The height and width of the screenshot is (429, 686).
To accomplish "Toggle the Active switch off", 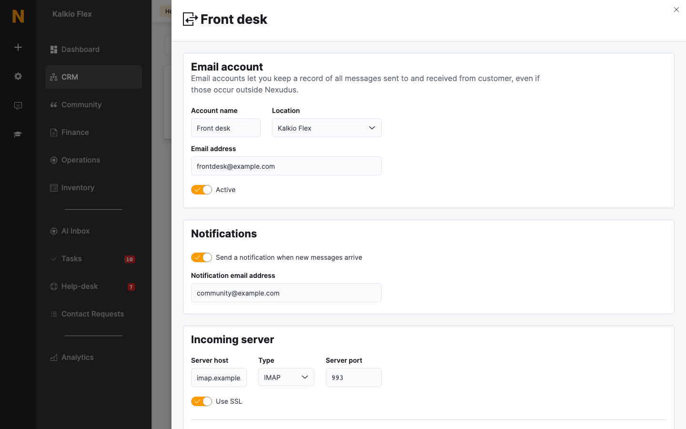I will pyautogui.click(x=202, y=190).
